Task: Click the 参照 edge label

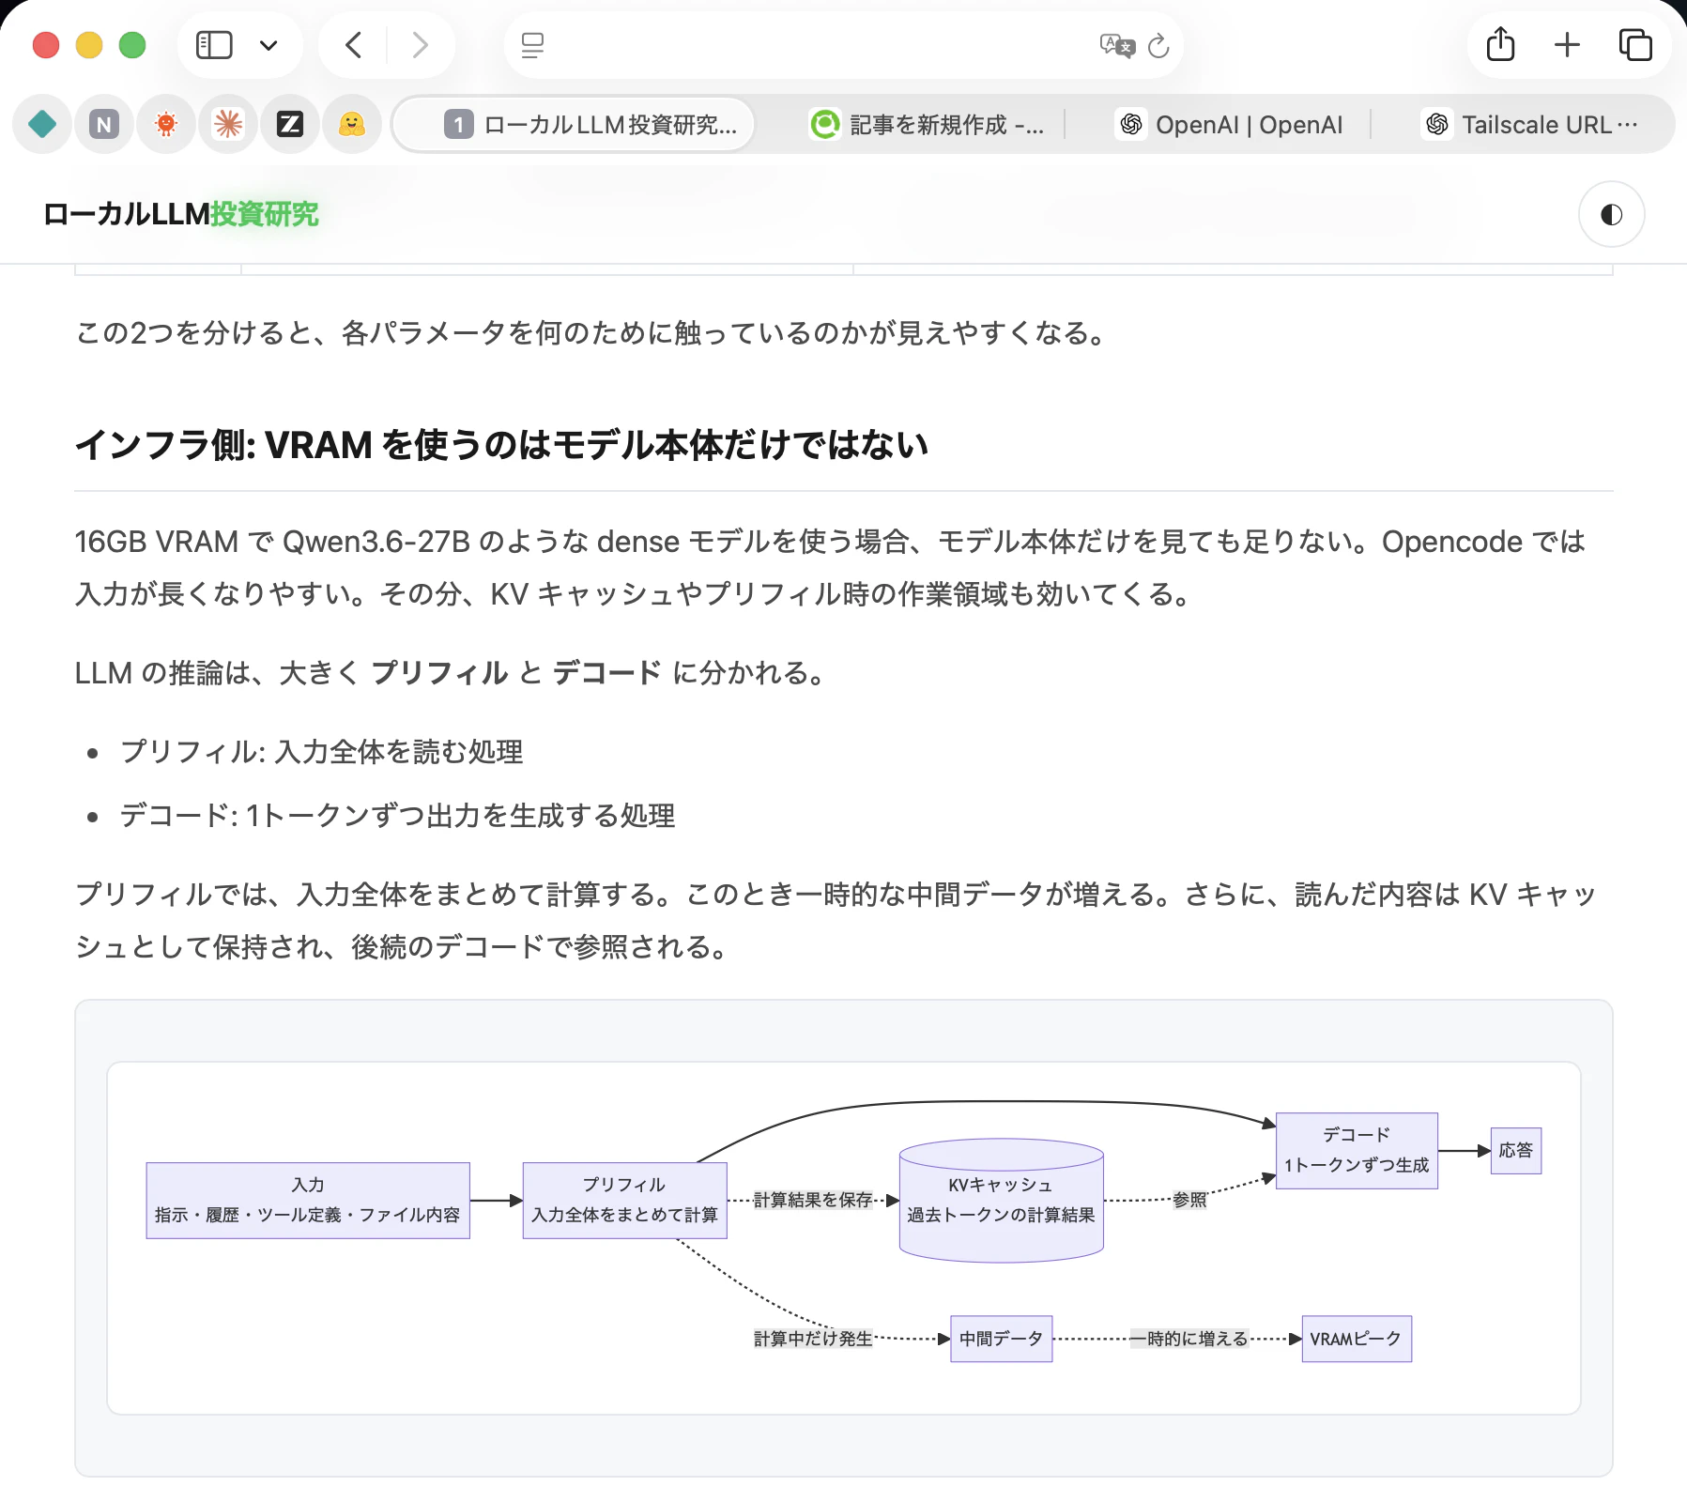Action: point(1189,1200)
